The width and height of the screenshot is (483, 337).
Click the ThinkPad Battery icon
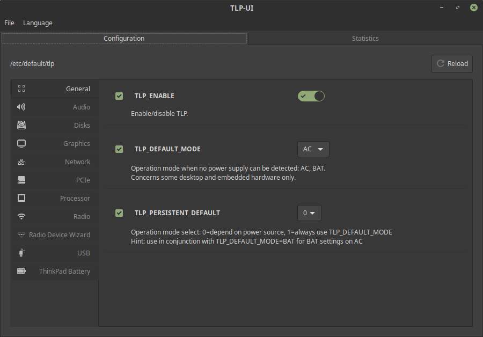pyautogui.click(x=21, y=271)
